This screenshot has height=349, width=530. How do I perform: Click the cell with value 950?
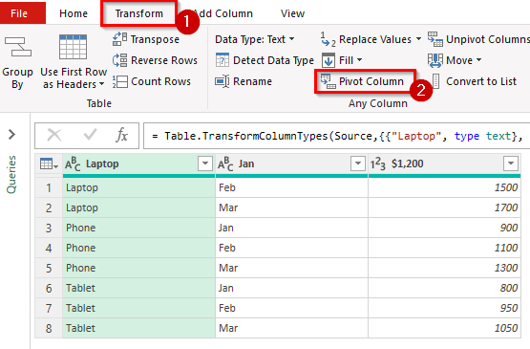tap(444, 309)
